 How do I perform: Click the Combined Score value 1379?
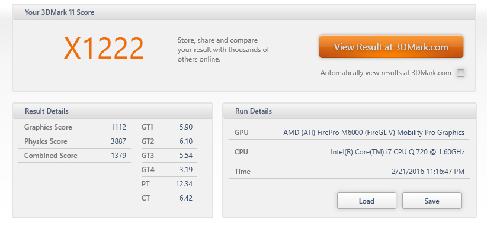coord(118,156)
